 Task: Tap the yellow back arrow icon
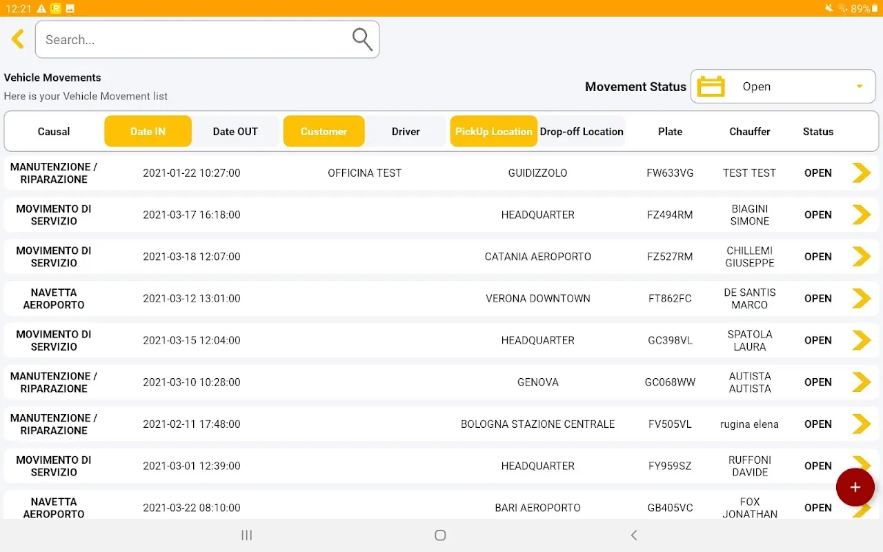coord(18,39)
